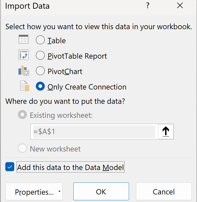Click the Import Data title bar
This screenshot has width=197, height=202.
point(84,6)
